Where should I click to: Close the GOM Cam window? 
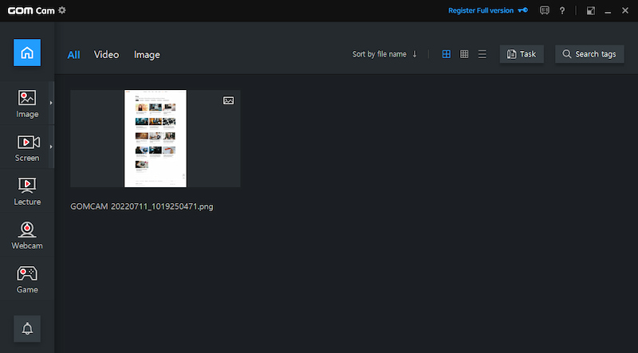pyautogui.click(x=625, y=10)
